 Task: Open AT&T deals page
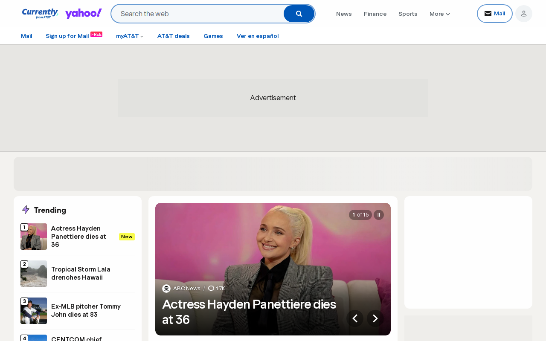[174, 36]
